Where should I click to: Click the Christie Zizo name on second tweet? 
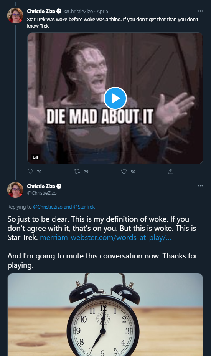[x=41, y=186]
